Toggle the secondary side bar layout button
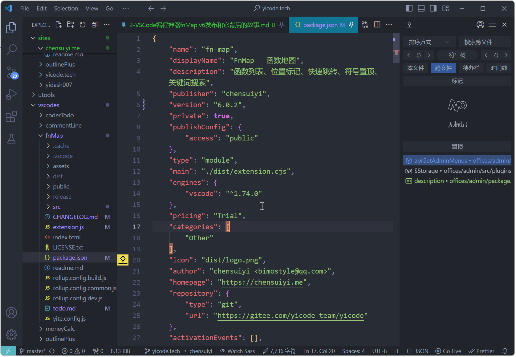 tap(433, 8)
